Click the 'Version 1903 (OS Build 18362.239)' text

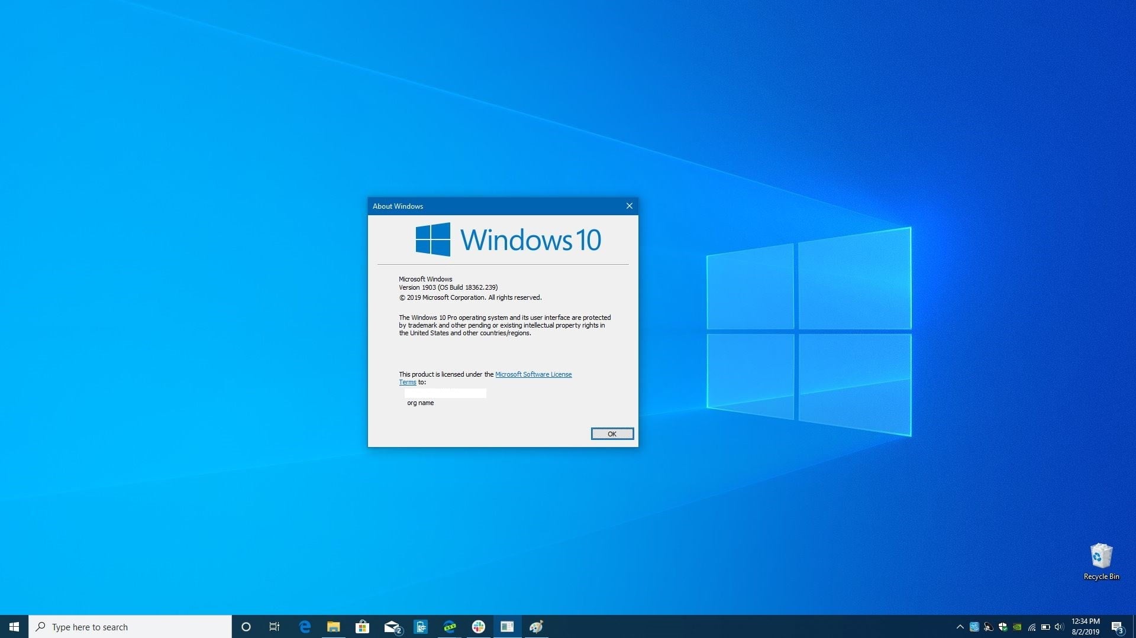tap(448, 287)
